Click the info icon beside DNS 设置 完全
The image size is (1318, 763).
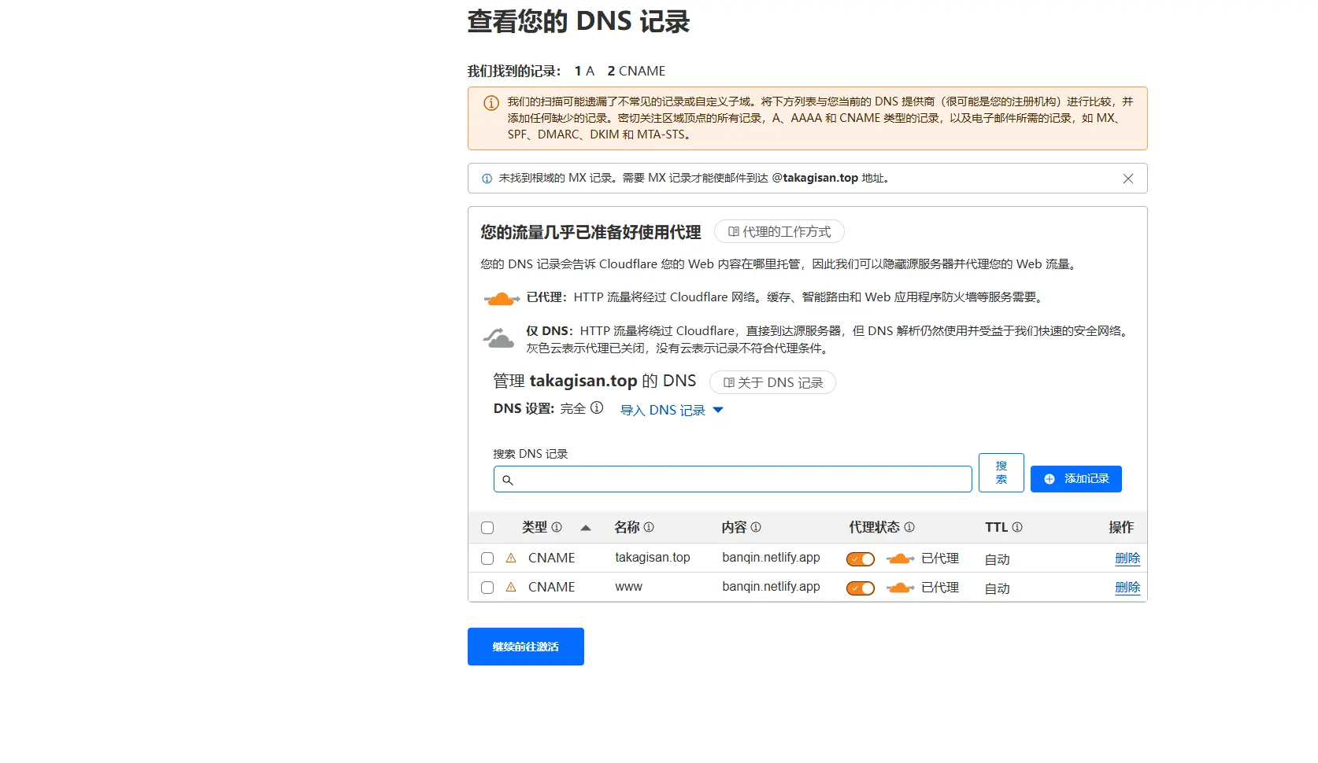(597, 408)
